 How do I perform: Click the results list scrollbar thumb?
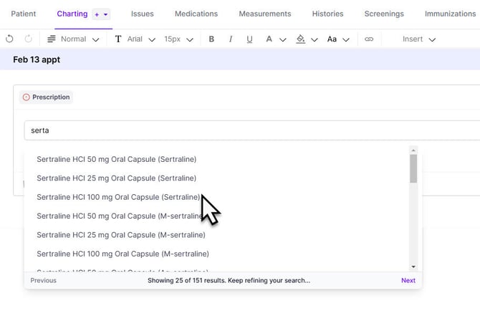413,168
